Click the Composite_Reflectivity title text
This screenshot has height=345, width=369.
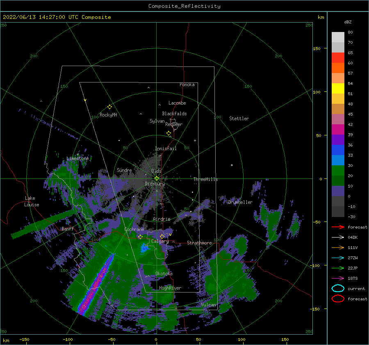pos(184,6)
